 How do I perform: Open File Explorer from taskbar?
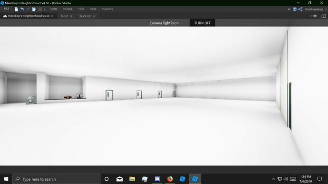point(132,179)
